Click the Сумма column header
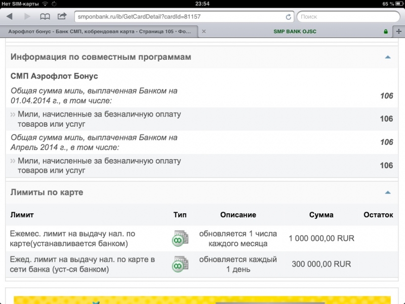405x304 pixels. click(x=321, y=215)
